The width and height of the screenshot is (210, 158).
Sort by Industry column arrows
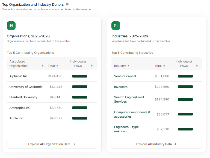(128, 66)
